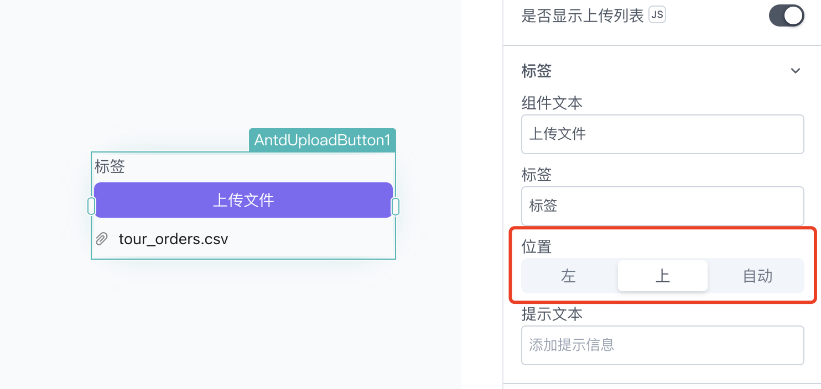This screenshot has width=821, height=389.
Task: Click the 标签 section header title
Action: pyautogui.click(x=537, y=71)
